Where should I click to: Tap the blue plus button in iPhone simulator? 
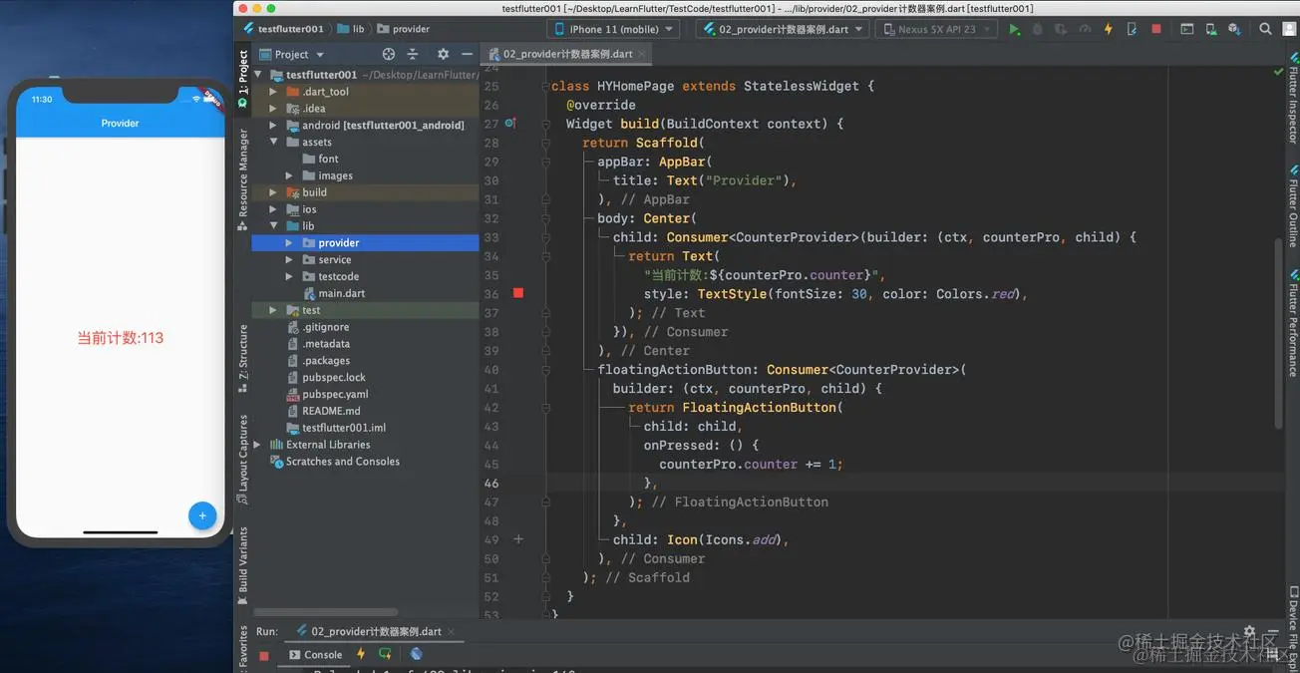point(202,515)
